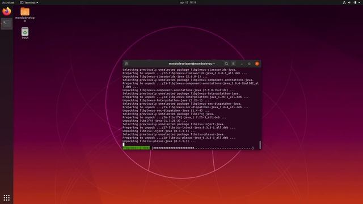The height and width of the screenshot is (204, 363).
Task: Click line preparing 28-libsisu-plexus-java deb
Action: tap(179, 138)
